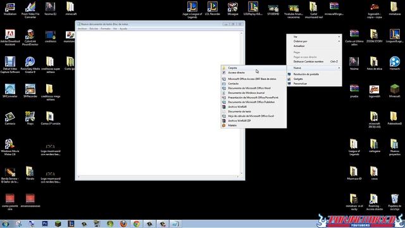
Task: Expand the Ordenar por submenu
Action: [314, 41]
